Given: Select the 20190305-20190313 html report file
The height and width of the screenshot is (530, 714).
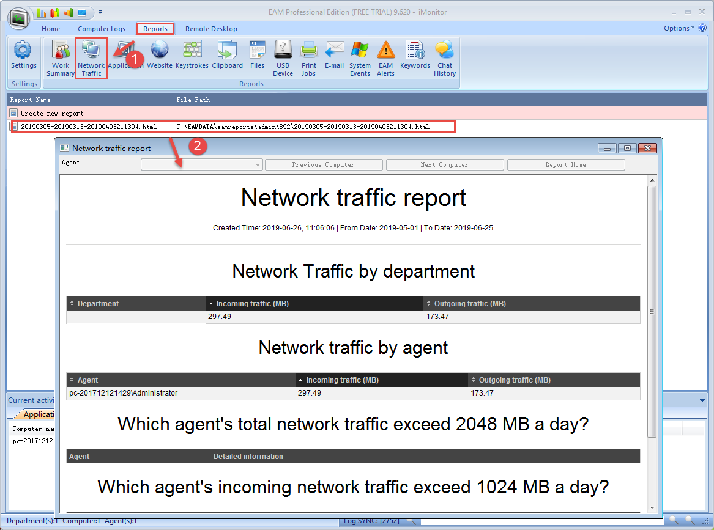Looking at the screenshot, I should point(88,127).
